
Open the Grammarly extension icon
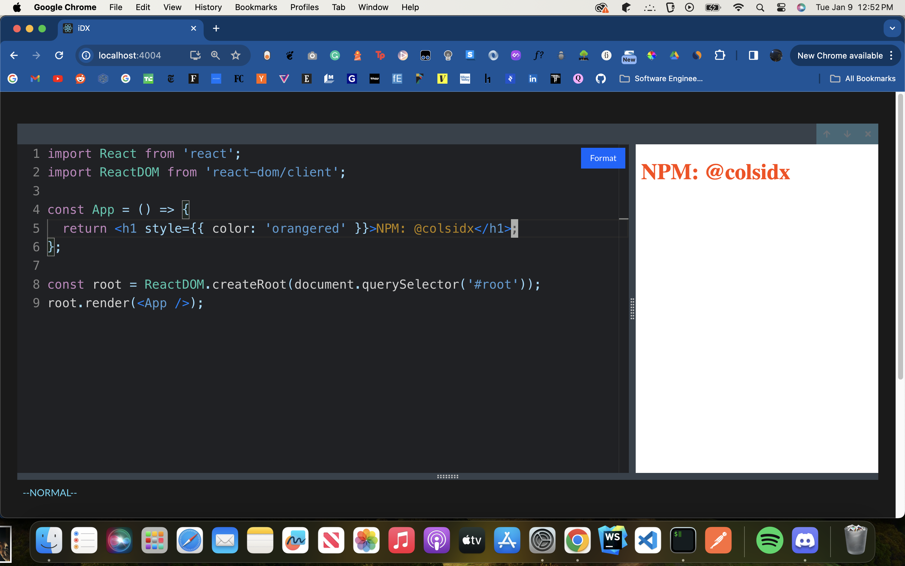335,55
